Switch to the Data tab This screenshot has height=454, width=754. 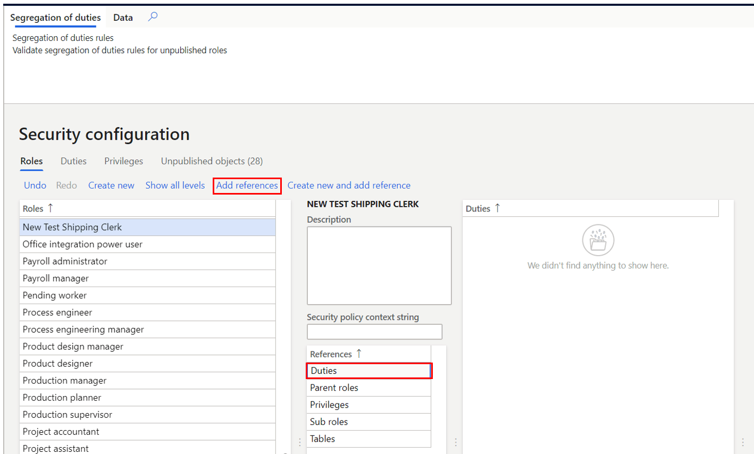pos(123,16)
